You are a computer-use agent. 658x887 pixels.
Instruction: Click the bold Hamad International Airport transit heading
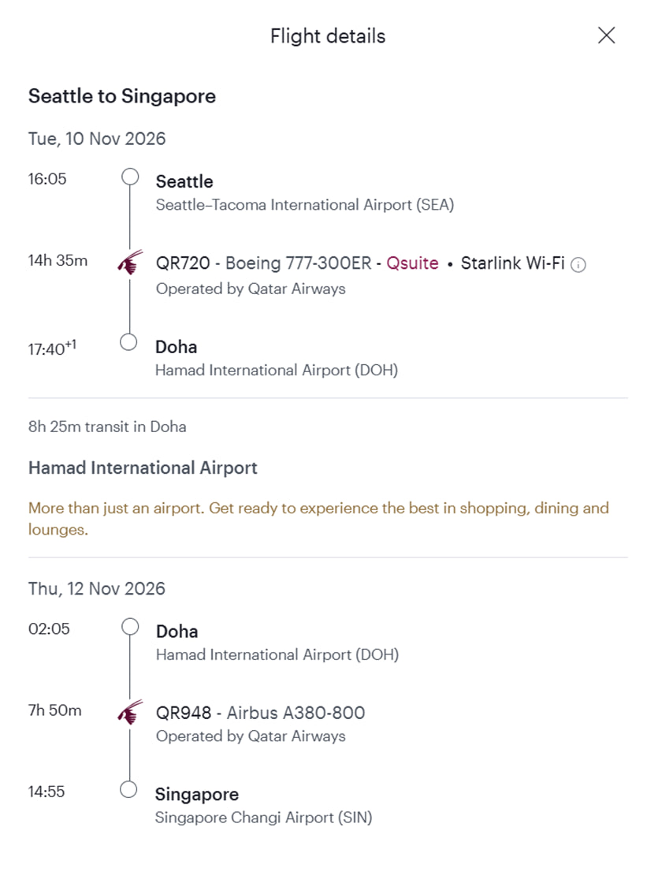(143, 468)
